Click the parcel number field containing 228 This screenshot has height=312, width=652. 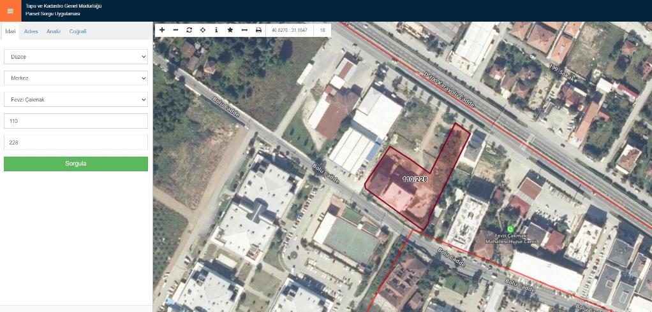[x=75, y=143]
